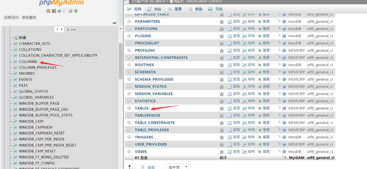
Task: Click structure icon for ROUTINES row
Action: 244,65
